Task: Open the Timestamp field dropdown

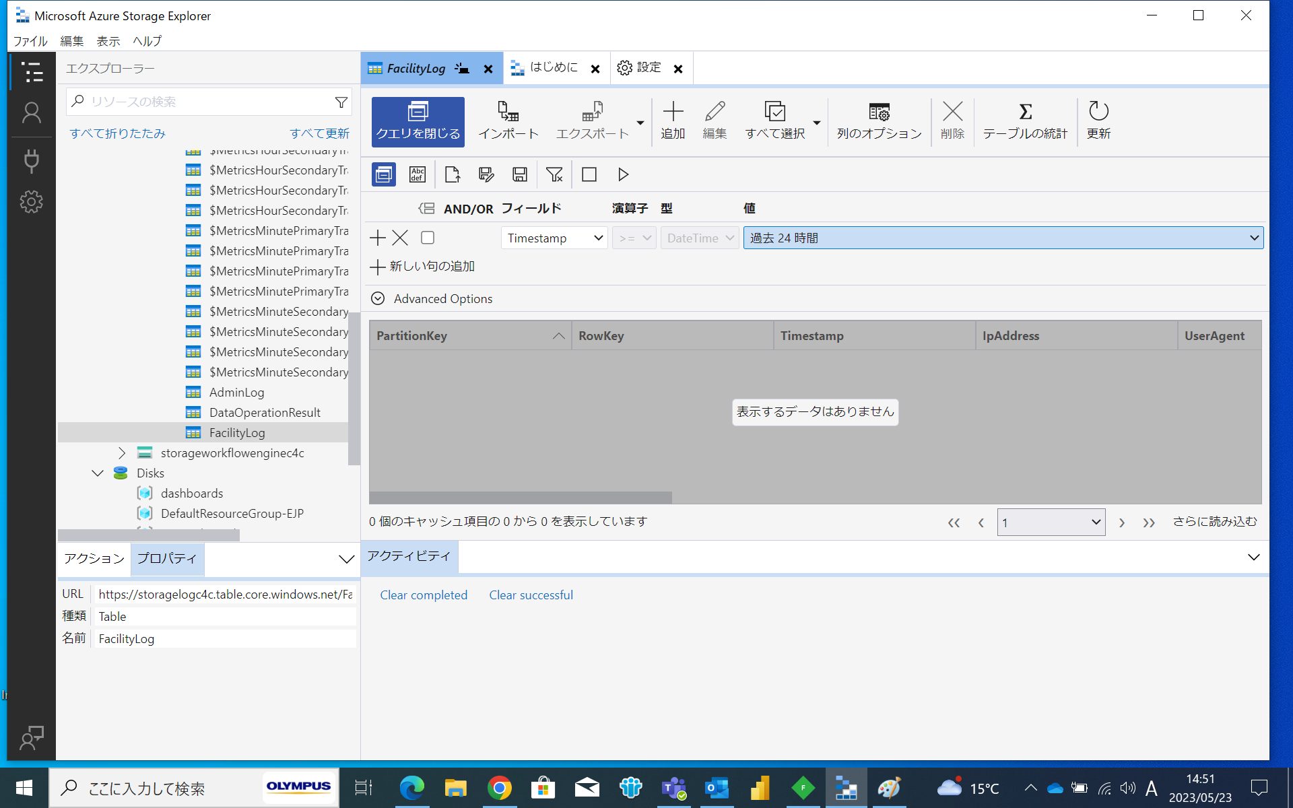Action: [x=554, y=237]
